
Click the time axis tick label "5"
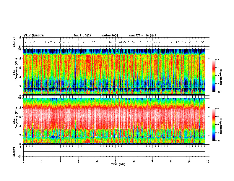click(116, 161)
